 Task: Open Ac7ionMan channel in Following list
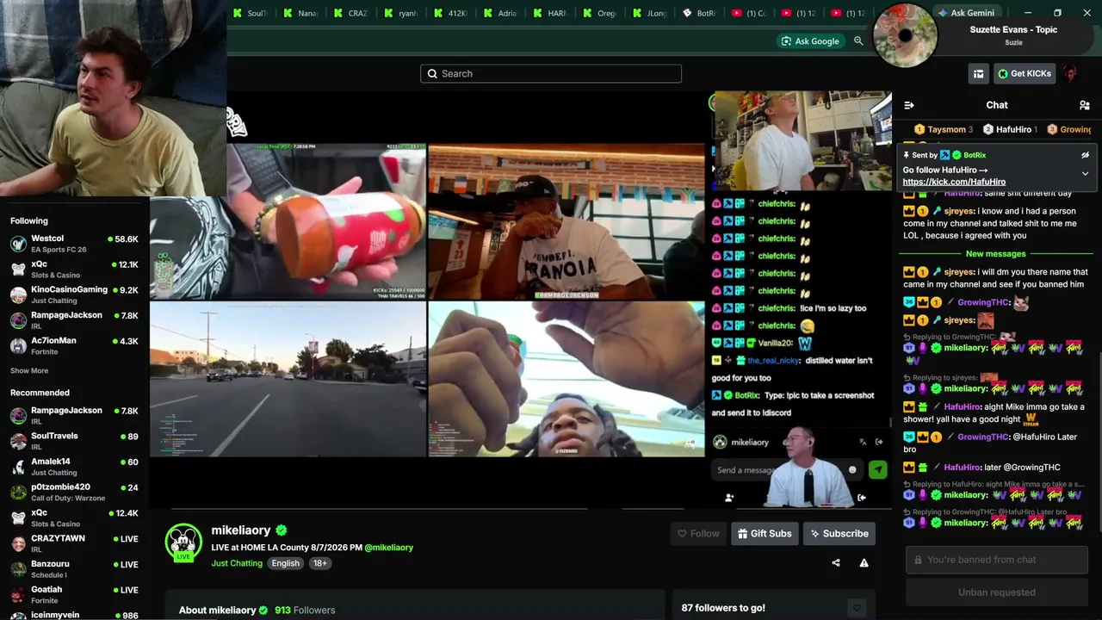click(x=74, y=345)
